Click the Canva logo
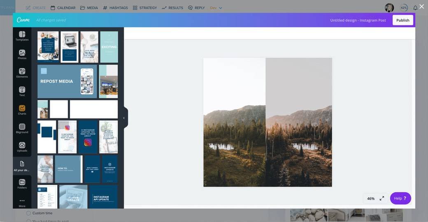 point(23,20)
